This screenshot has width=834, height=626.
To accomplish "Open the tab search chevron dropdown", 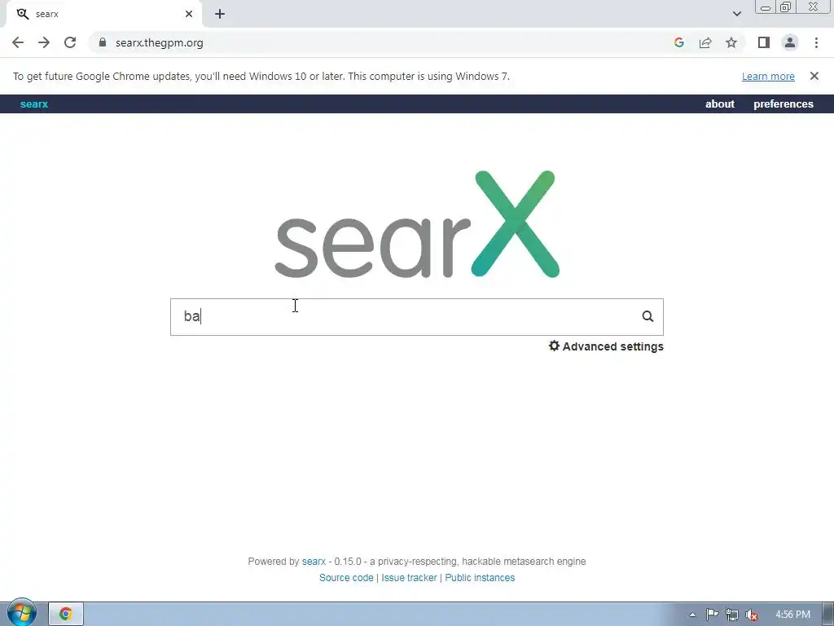I will point(736,14).
